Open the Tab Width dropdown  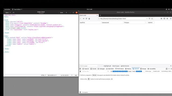point(52,75)
